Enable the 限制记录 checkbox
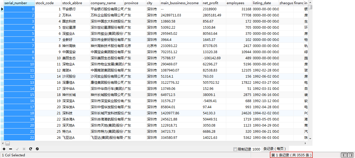Screen dimensions: 355x158 pos(235,149)
